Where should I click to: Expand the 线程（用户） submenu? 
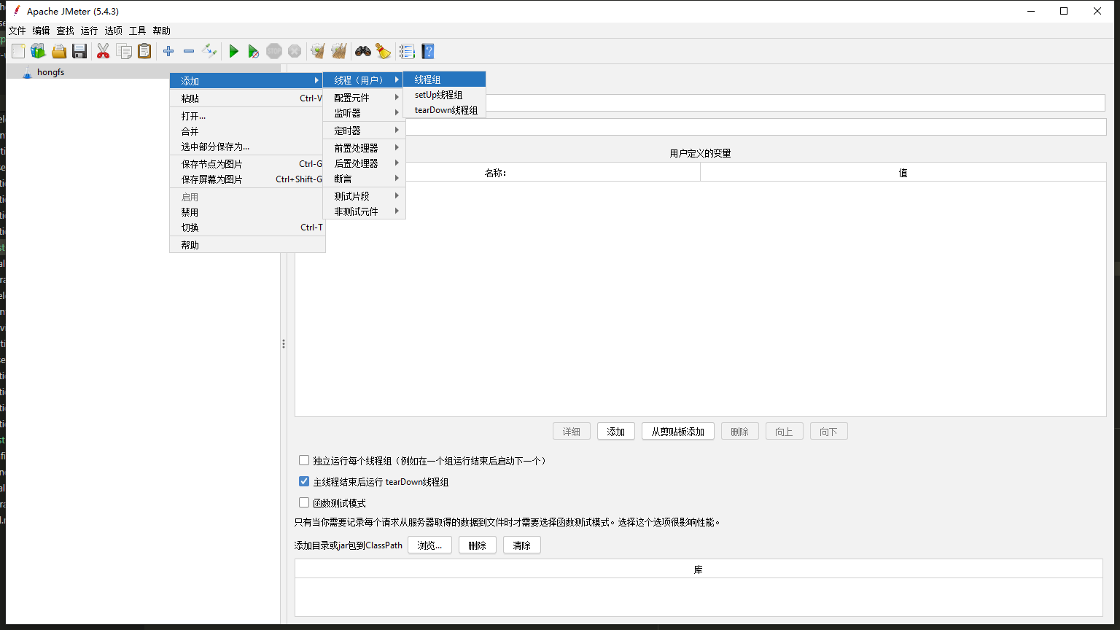[364, 80]
